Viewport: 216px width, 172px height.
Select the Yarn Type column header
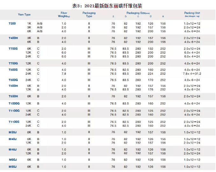(24, 14)
